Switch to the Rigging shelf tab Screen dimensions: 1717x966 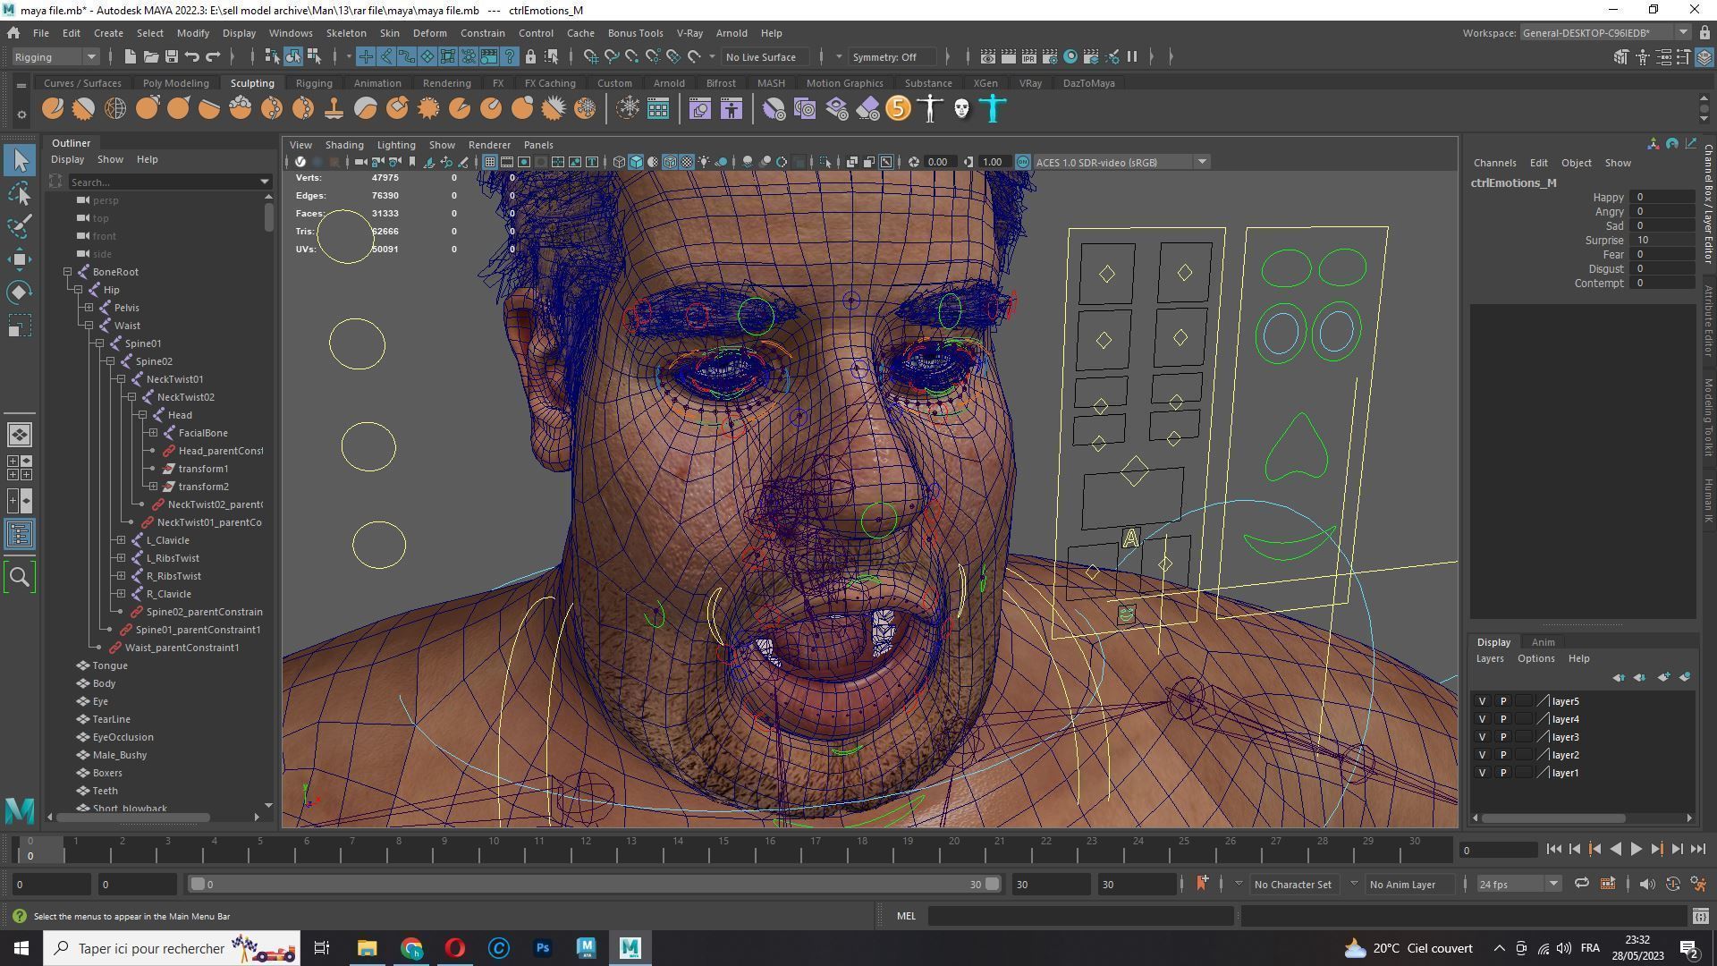click(x=314, y=83)
